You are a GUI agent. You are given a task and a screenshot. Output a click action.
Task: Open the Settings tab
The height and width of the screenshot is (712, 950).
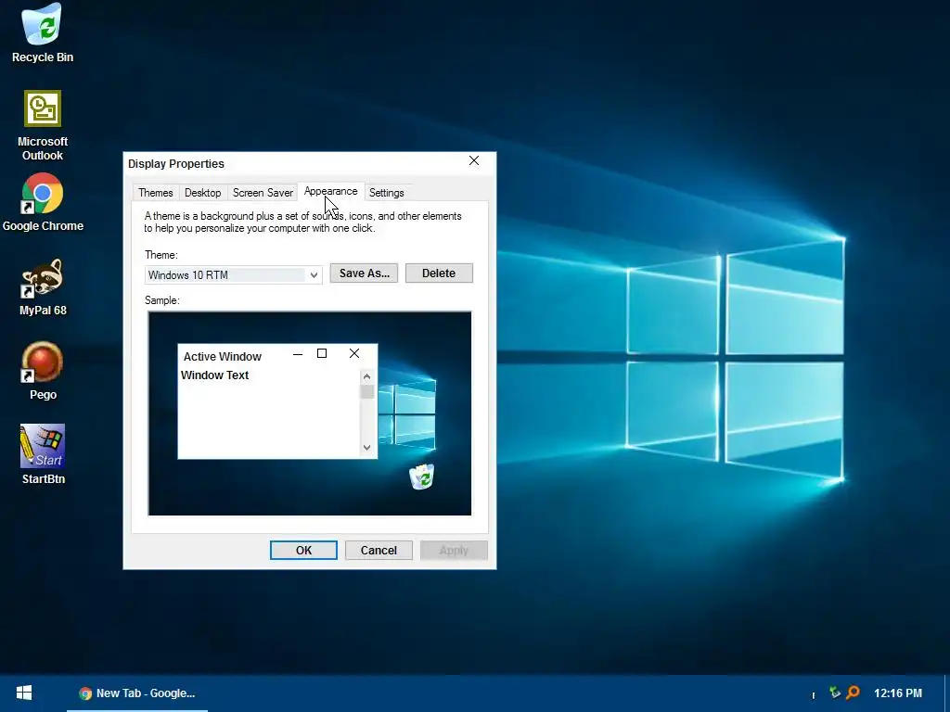tap(387, 193)
